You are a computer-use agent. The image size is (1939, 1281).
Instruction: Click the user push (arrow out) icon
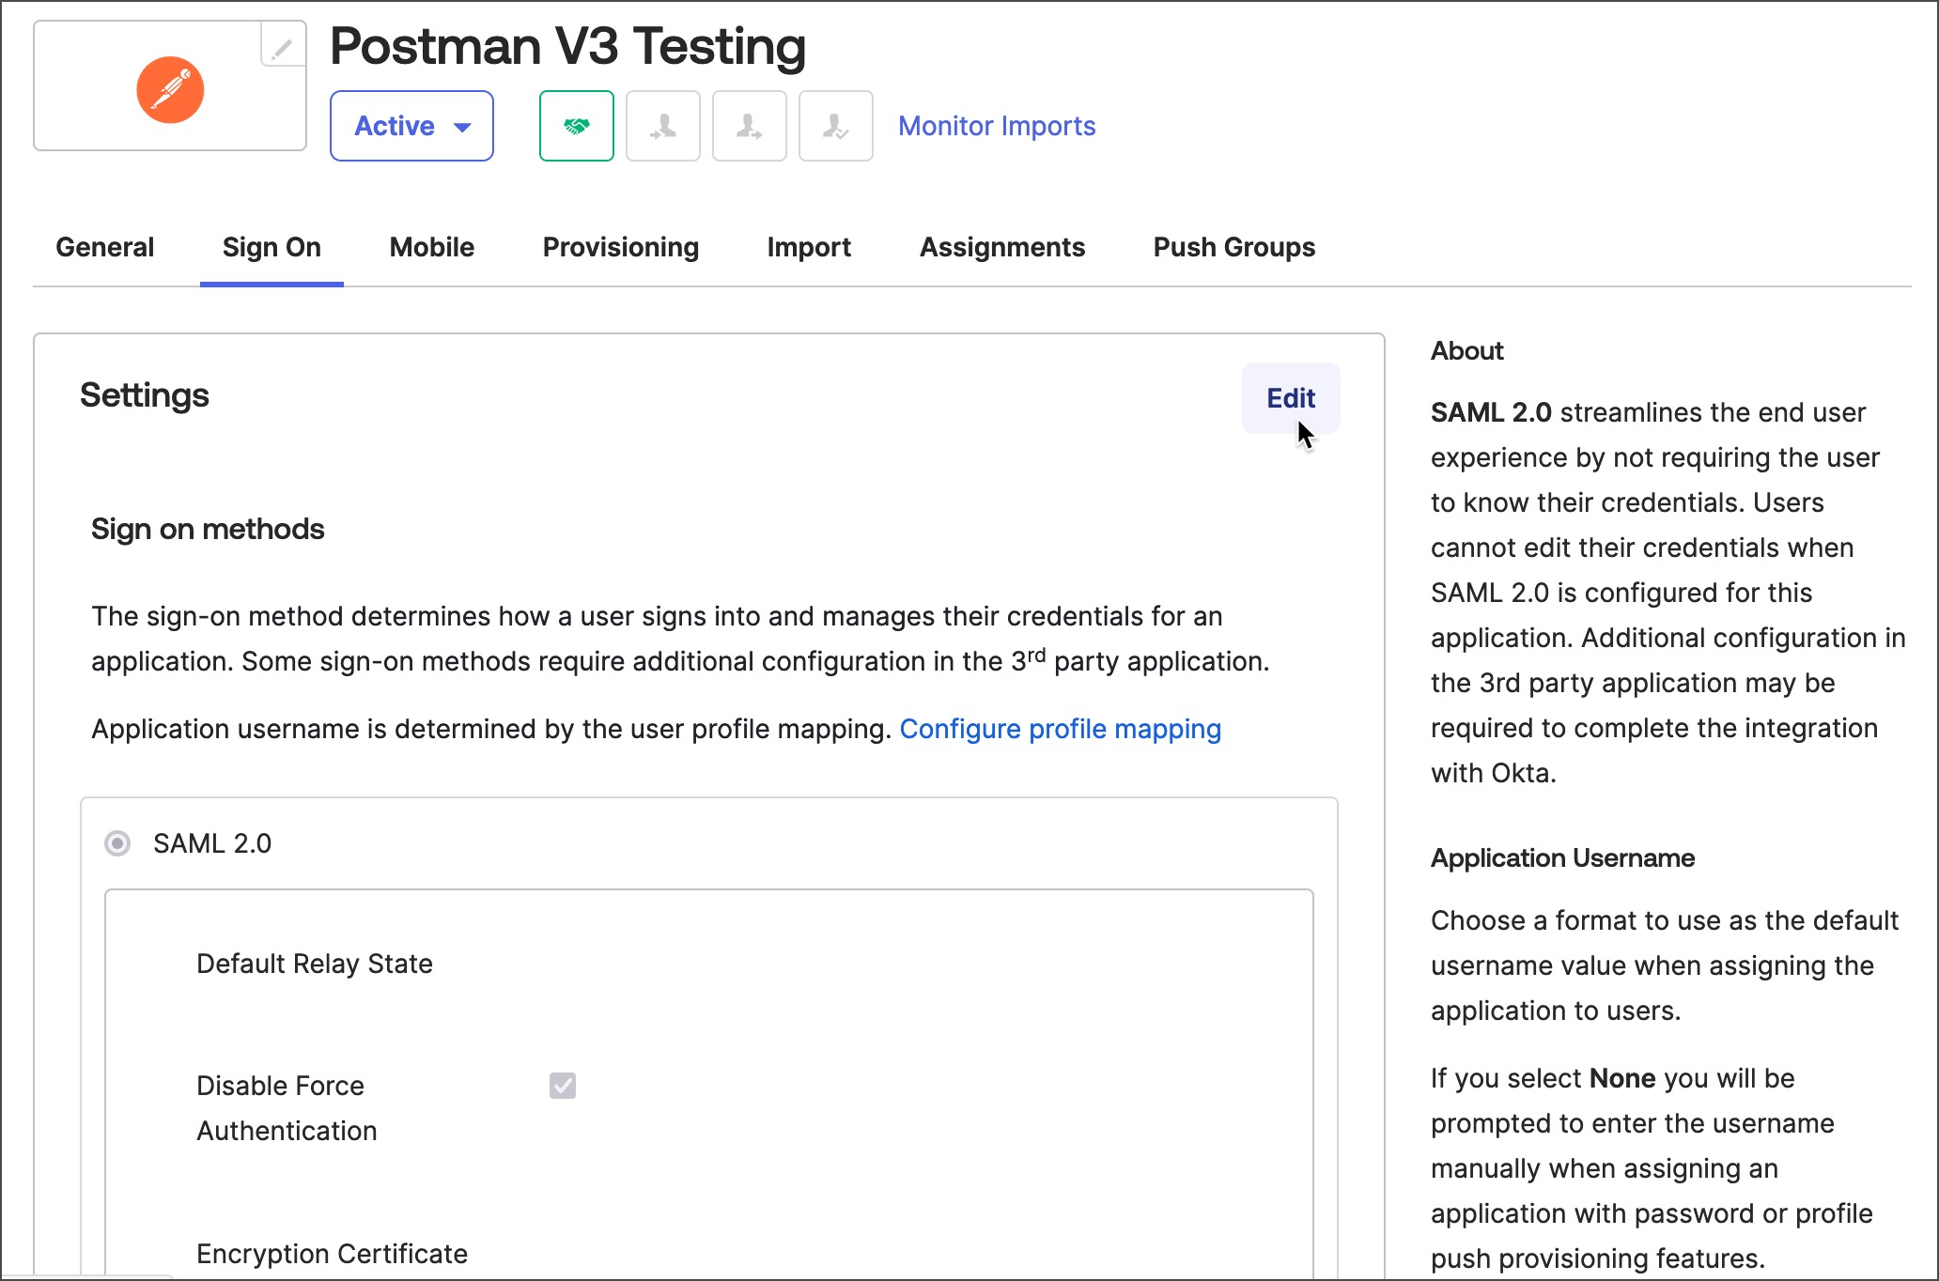click(749, 126)
